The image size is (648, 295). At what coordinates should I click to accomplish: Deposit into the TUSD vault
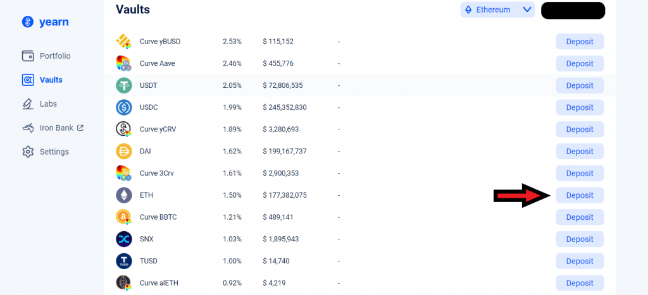coord(580,261)
